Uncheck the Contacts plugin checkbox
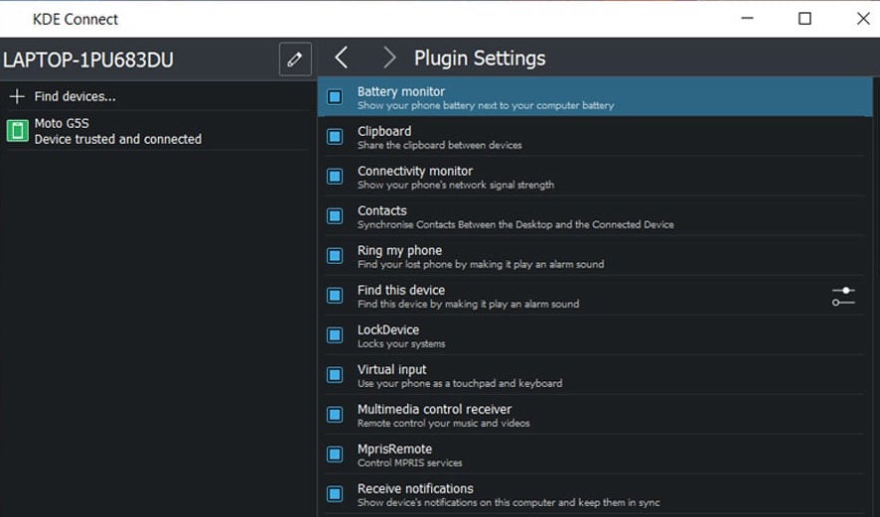Image resolution: width=880 pixels, height=517 pixels. [x=335, y=216]
